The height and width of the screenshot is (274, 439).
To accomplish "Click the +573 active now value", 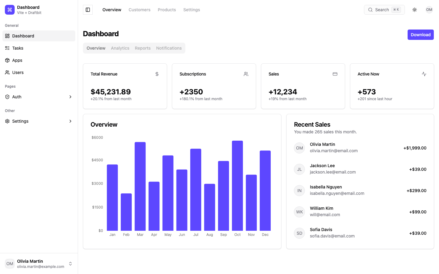I will tap(367, 92).
